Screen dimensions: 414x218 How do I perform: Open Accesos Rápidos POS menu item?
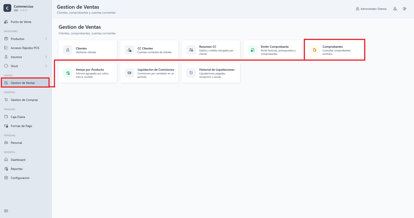click(x=26, y=48)
